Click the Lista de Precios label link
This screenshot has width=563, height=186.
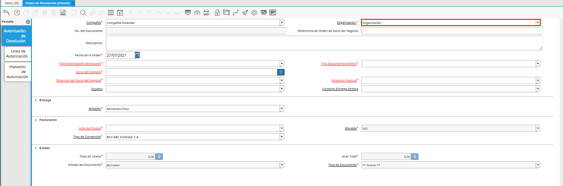(x=90, y=128)
